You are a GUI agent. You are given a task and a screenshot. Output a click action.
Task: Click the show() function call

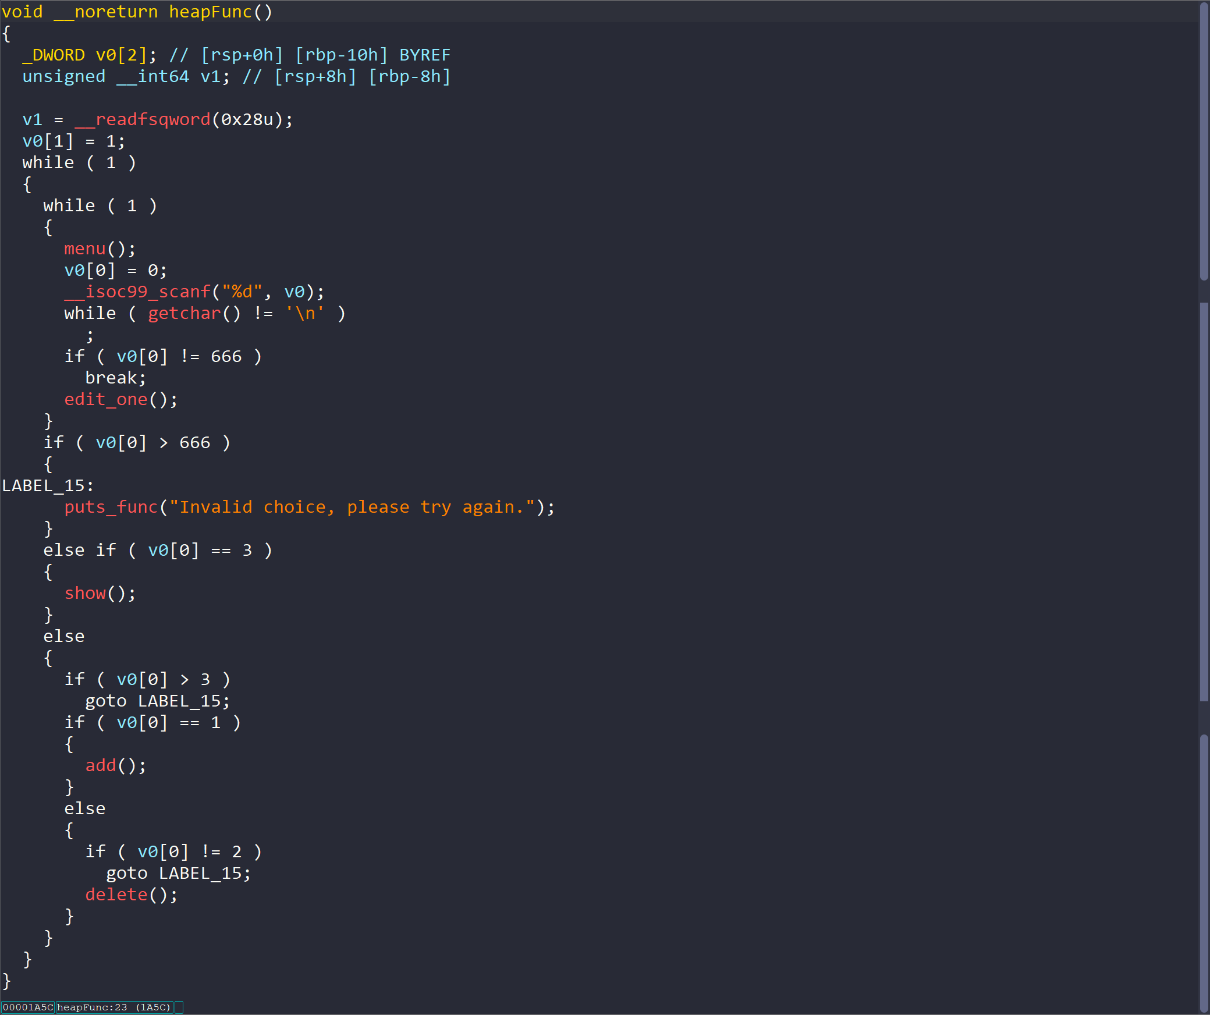coord(85,594)
